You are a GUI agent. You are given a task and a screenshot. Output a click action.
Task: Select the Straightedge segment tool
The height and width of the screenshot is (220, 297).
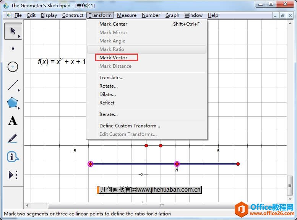click(13, 85)
